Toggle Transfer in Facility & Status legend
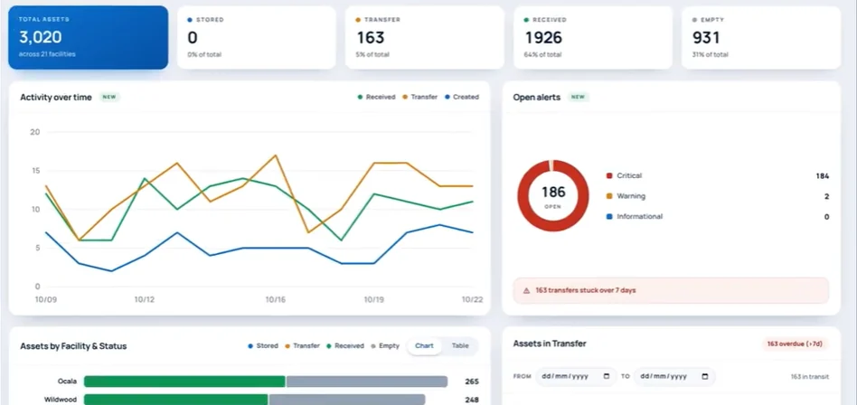Viewport: 857px width, 405px height. click(302, 346)
